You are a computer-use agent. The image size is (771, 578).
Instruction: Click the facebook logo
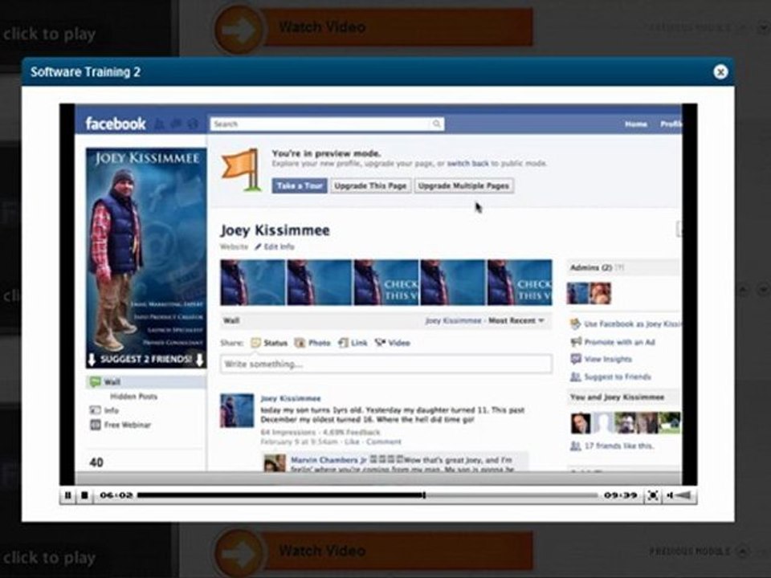pyautogui.click(x=116, y=124)
